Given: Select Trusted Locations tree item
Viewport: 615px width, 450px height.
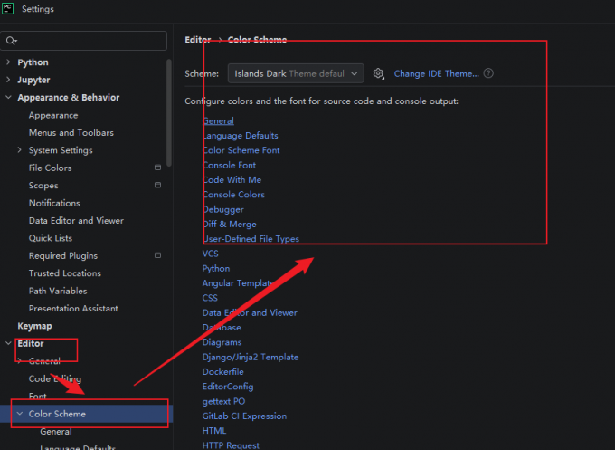Looking at the screenshot, I should point(65,273).
